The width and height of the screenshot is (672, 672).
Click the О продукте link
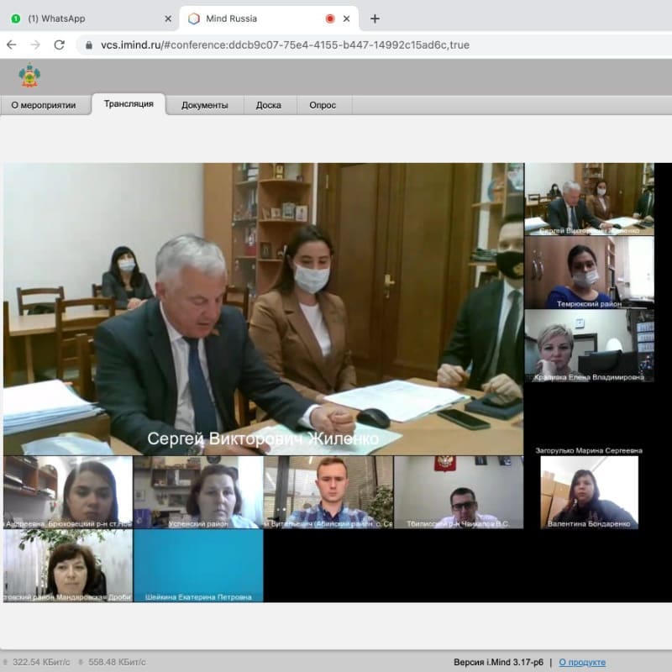[581, 662]
